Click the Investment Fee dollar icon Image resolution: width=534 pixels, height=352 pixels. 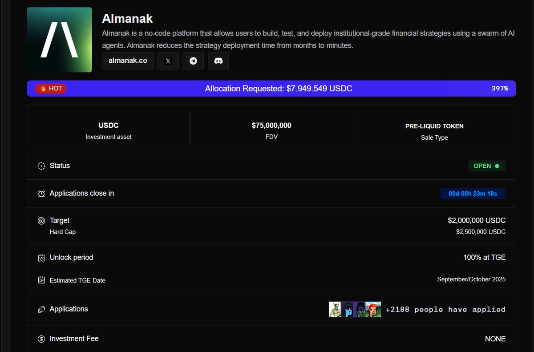coord(41,339)
